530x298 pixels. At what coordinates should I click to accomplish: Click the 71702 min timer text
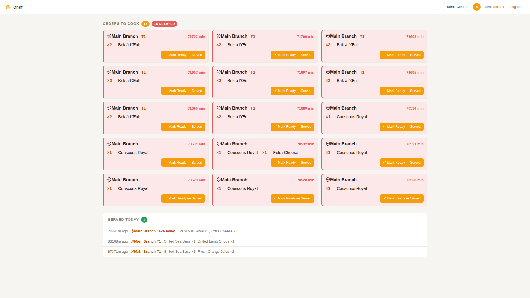coord(196,36)
